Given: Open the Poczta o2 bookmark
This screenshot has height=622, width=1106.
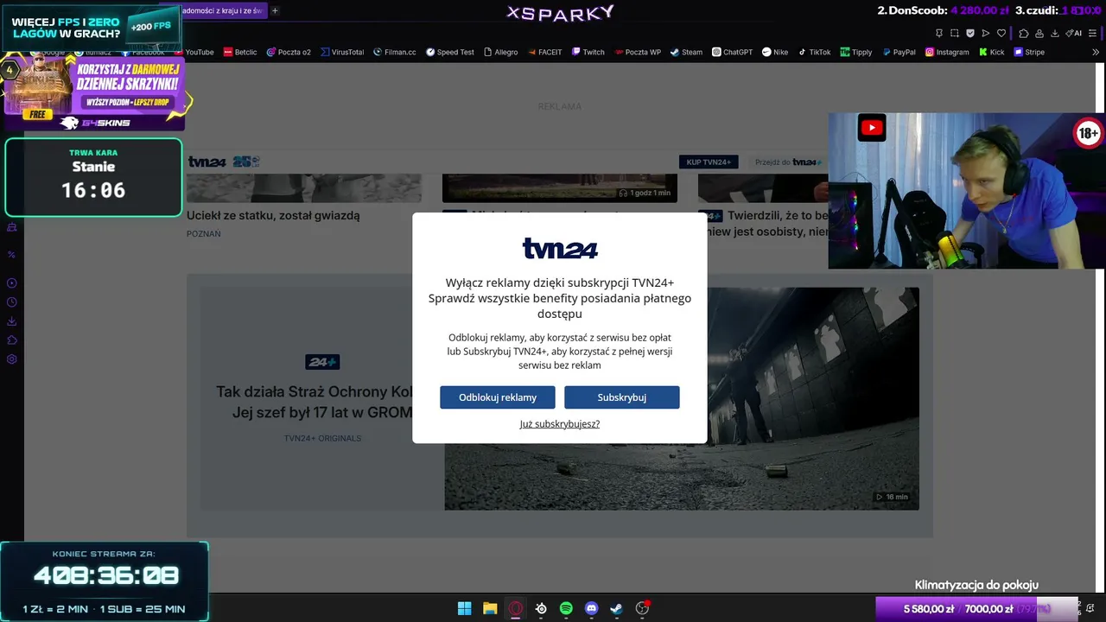Looking at the screenshot, I should 289,52.
